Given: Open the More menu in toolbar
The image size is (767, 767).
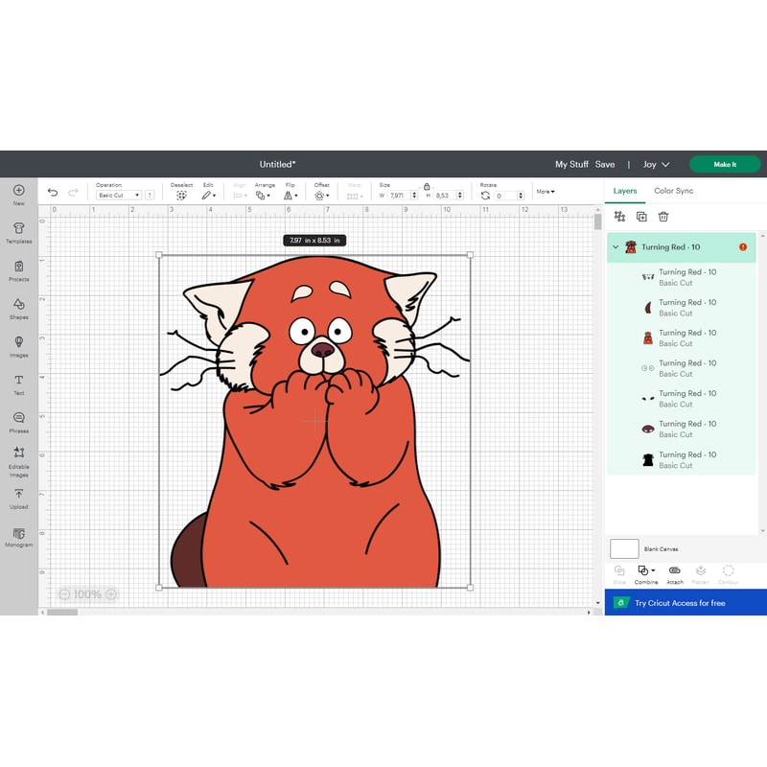Looking at the screenshot, I should point(545,193).
